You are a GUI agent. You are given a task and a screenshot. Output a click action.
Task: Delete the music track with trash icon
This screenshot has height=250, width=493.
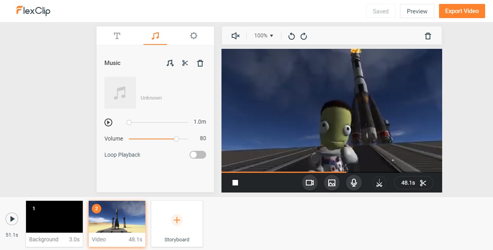click(200, 63)
